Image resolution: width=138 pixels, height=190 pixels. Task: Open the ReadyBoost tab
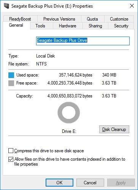pos(20,19)
